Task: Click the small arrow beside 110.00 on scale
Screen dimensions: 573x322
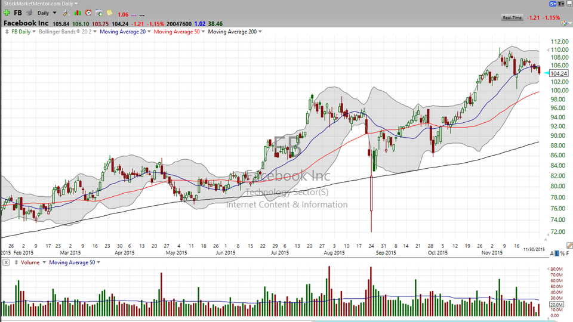Action: tap(548, 49)
